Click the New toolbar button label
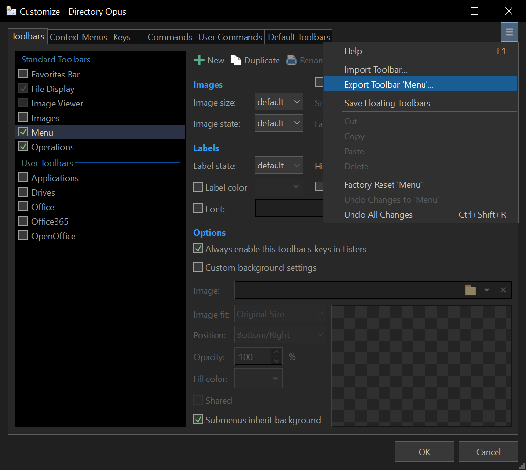Screen dimensions: 526x470 tap(216, 61)
